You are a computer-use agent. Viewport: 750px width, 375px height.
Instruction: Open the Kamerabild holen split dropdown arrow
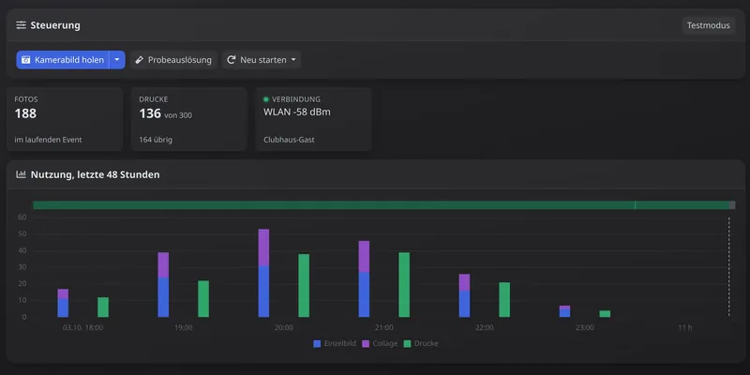(117, 60)
